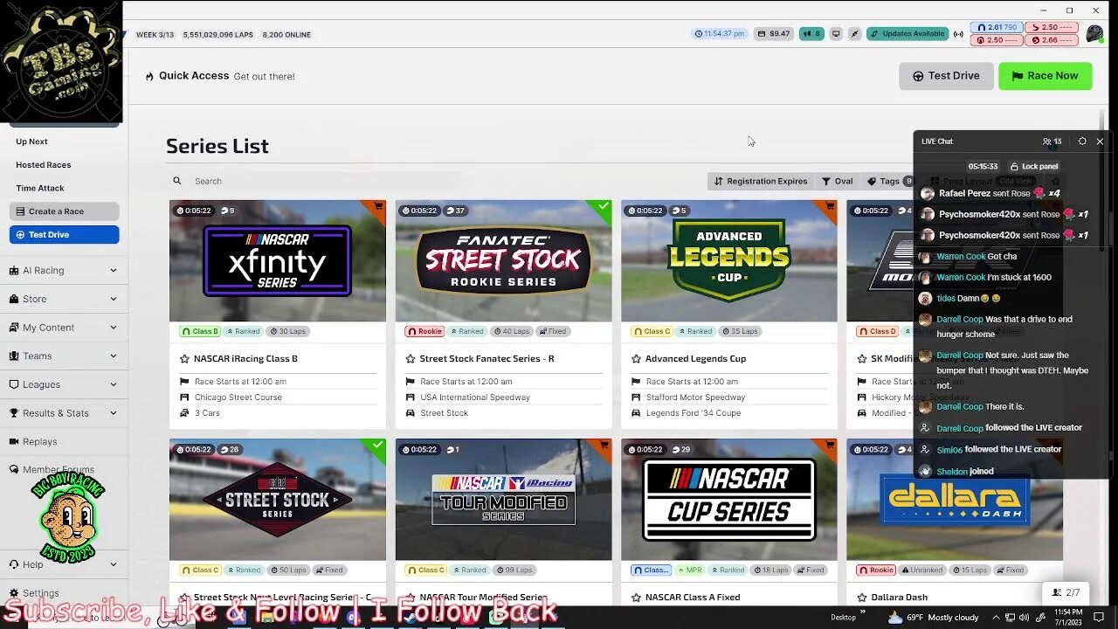Click the green Race Now button

pyautogui.click(x=1045, y=76)
